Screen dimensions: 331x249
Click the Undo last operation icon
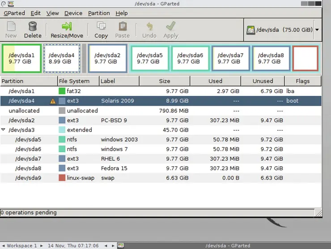(x=149, y=26)
